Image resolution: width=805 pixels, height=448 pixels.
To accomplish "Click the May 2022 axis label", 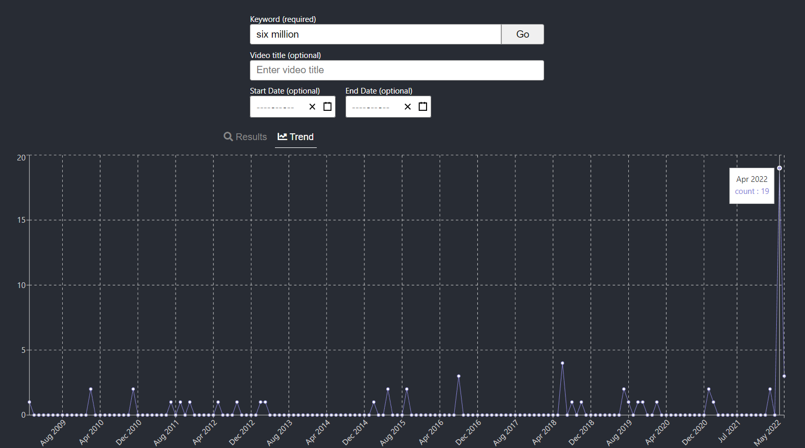I will click(x=767, y=433).
